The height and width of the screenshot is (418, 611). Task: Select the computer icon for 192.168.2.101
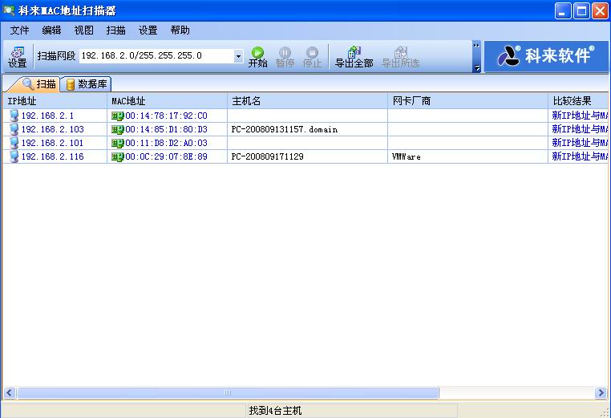click(14, 143)
